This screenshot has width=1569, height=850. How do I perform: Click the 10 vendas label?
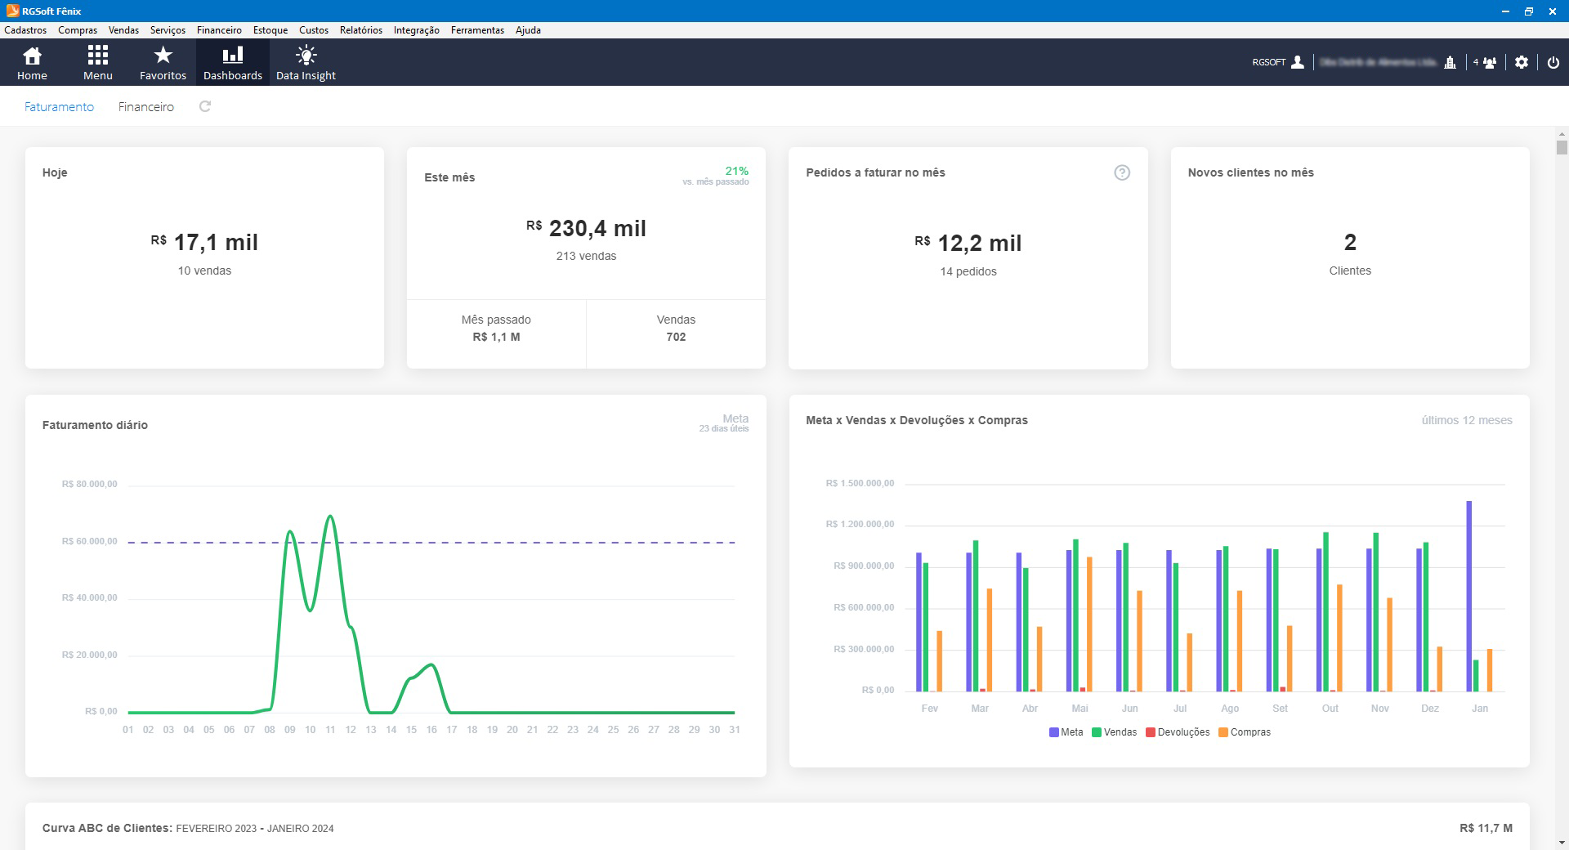pos(204,271)
